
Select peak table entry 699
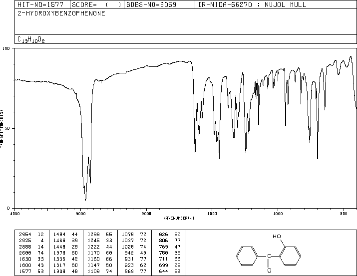coord(163,265)
